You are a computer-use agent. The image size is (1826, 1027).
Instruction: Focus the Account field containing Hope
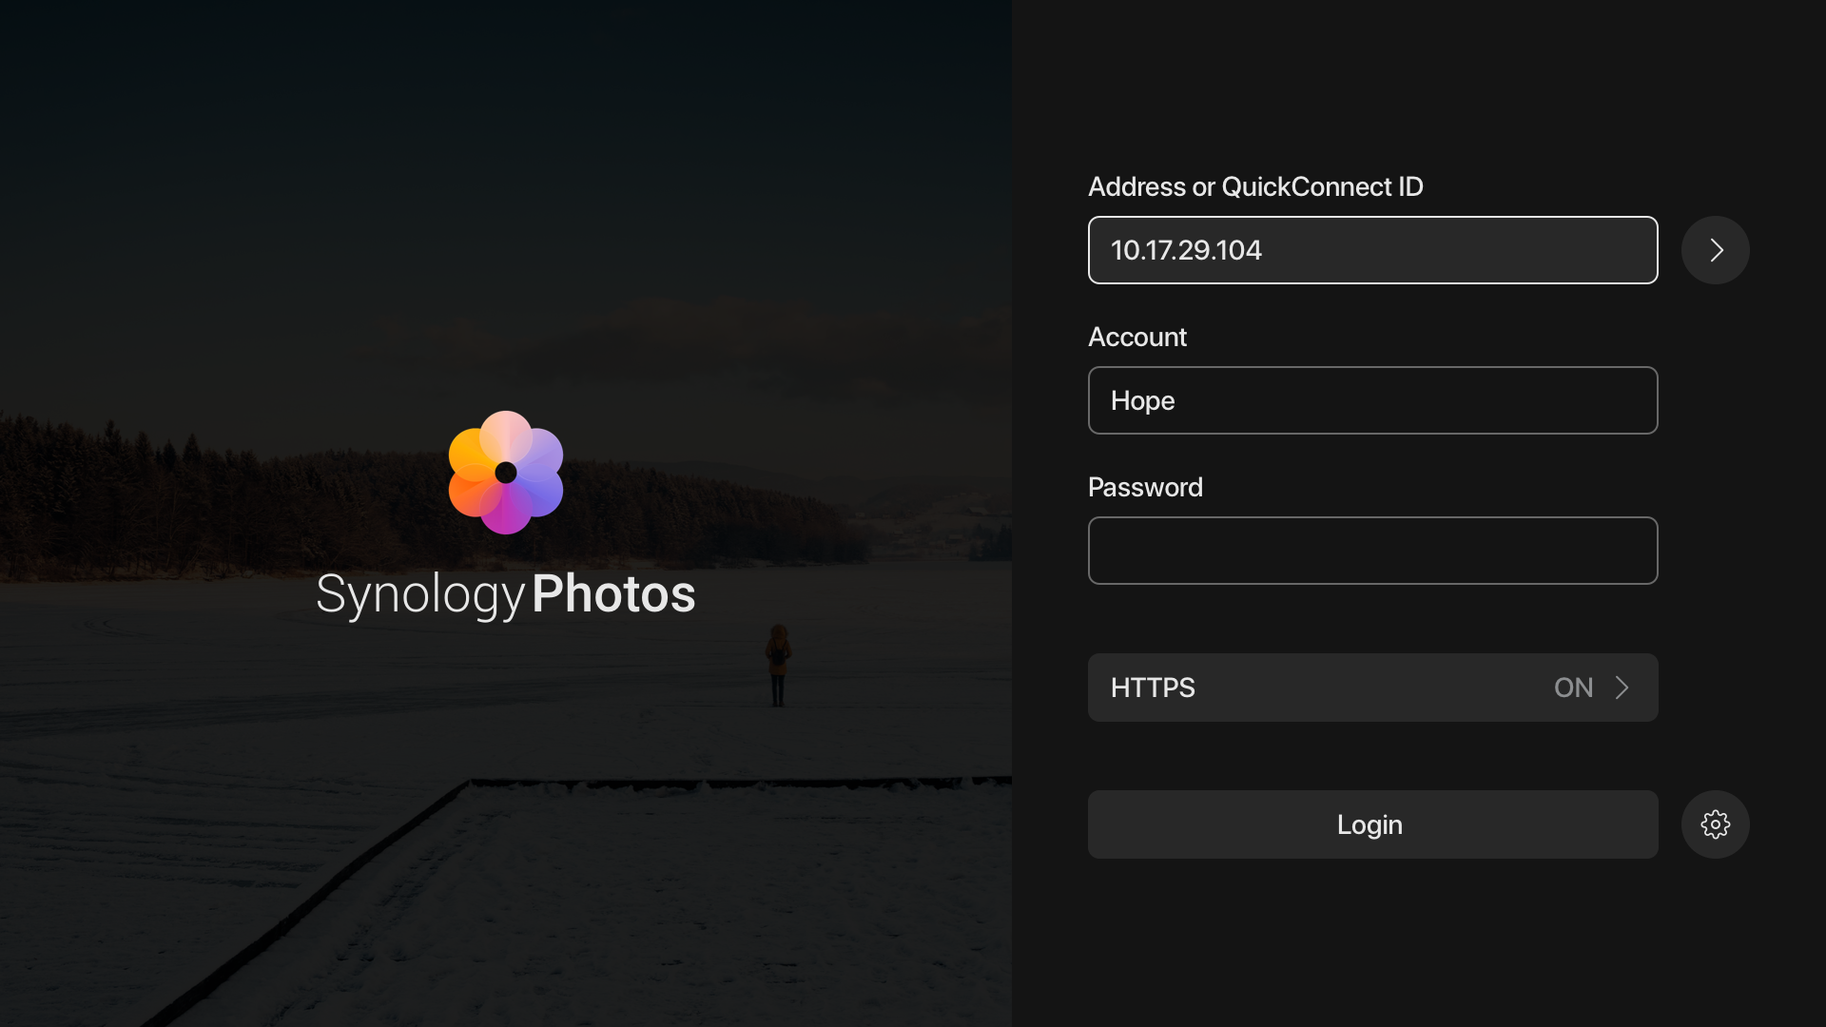1372,400
